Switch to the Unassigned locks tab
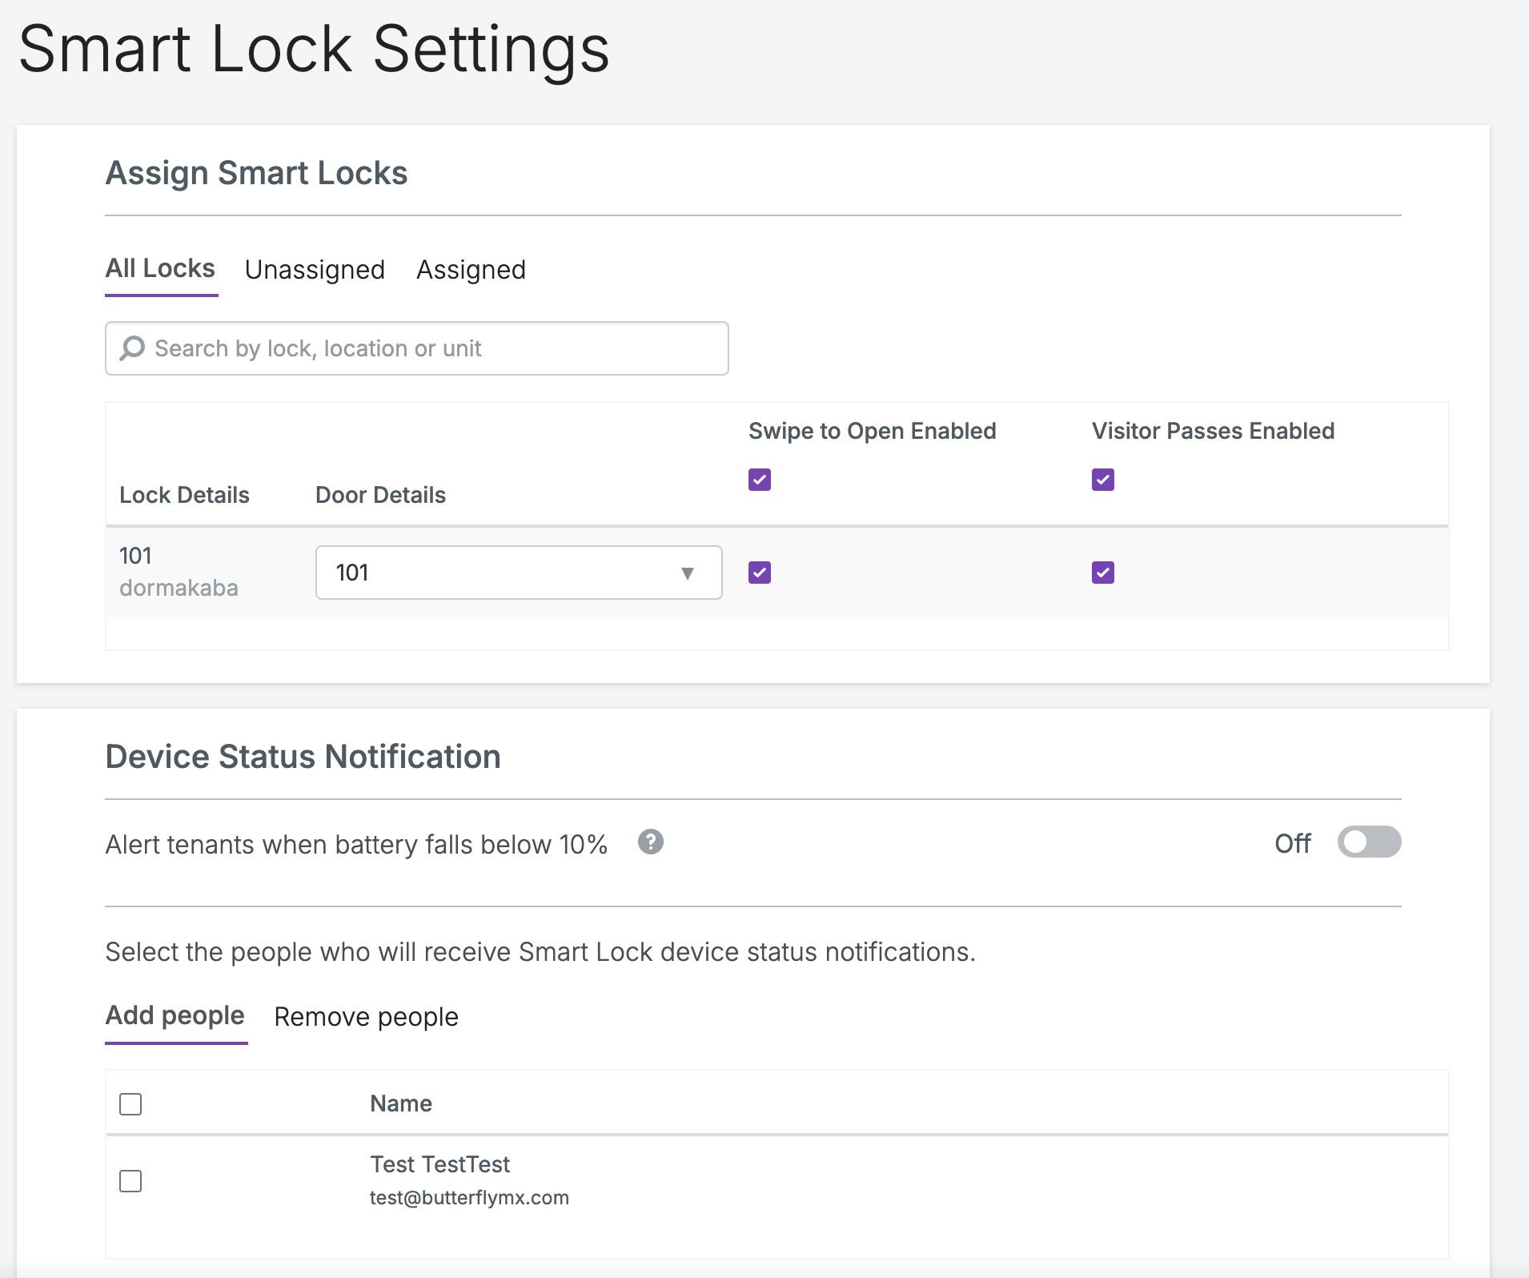The height and width of the screenshot is (1278, 1529). tap(315, 270)
